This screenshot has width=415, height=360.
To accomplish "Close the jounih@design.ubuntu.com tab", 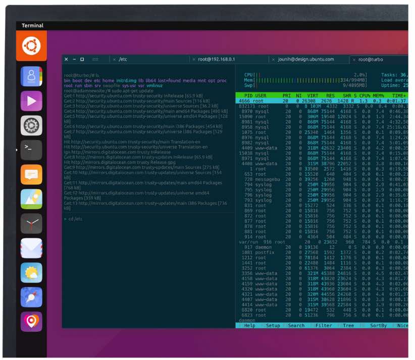I will [274, 60].
